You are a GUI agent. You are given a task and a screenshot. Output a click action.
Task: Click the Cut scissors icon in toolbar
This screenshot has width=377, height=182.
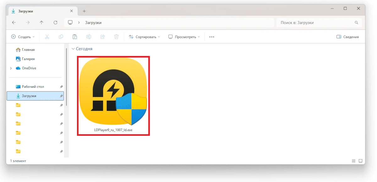47,37
